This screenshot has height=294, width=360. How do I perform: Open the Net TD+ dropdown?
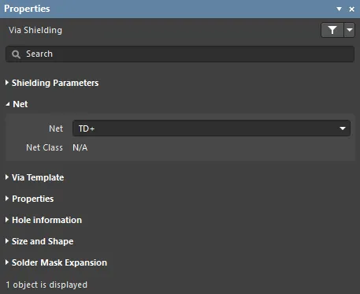tap(211, 128)
